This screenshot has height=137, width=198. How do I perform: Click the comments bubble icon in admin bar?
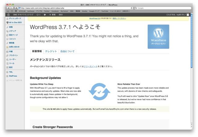click(45, 15)
